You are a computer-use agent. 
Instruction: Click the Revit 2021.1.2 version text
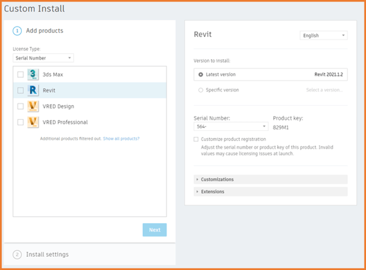tap(329, 75)
